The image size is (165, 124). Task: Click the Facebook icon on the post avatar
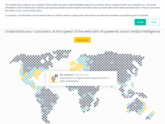(x=56, y=76)
